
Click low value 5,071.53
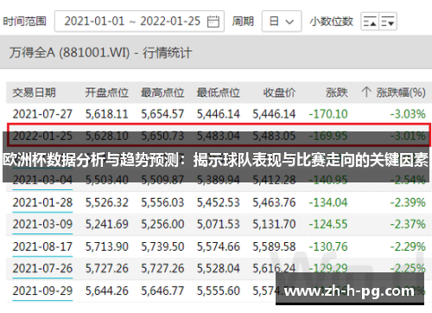219,225
